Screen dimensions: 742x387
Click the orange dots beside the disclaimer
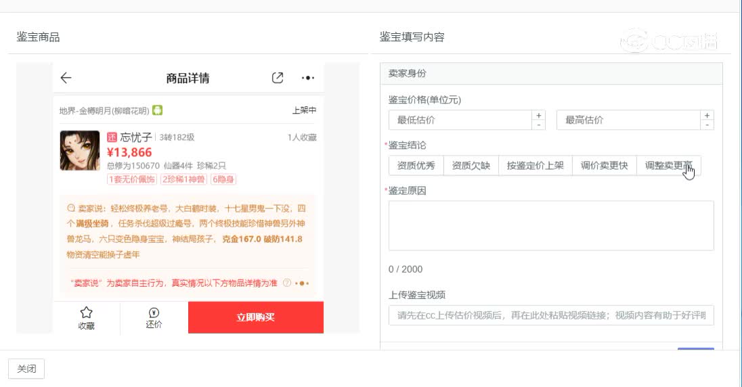tap(302, 283)
